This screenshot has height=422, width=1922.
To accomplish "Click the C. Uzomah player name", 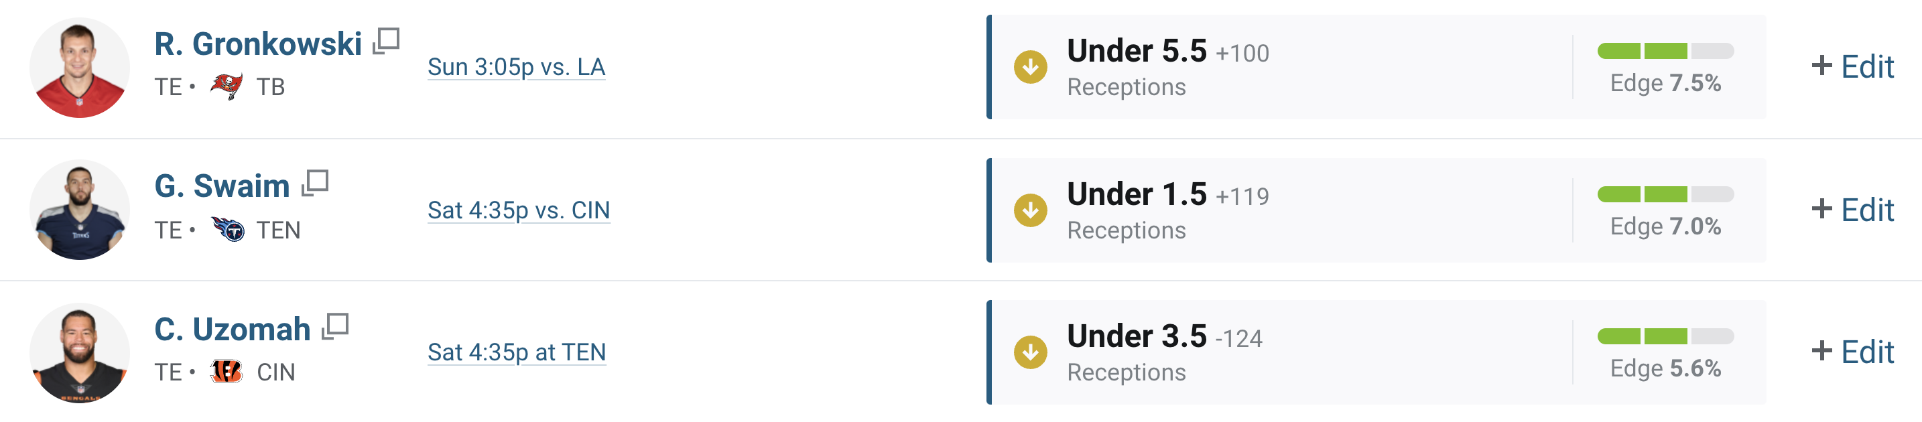I will [x=232, y=329].
